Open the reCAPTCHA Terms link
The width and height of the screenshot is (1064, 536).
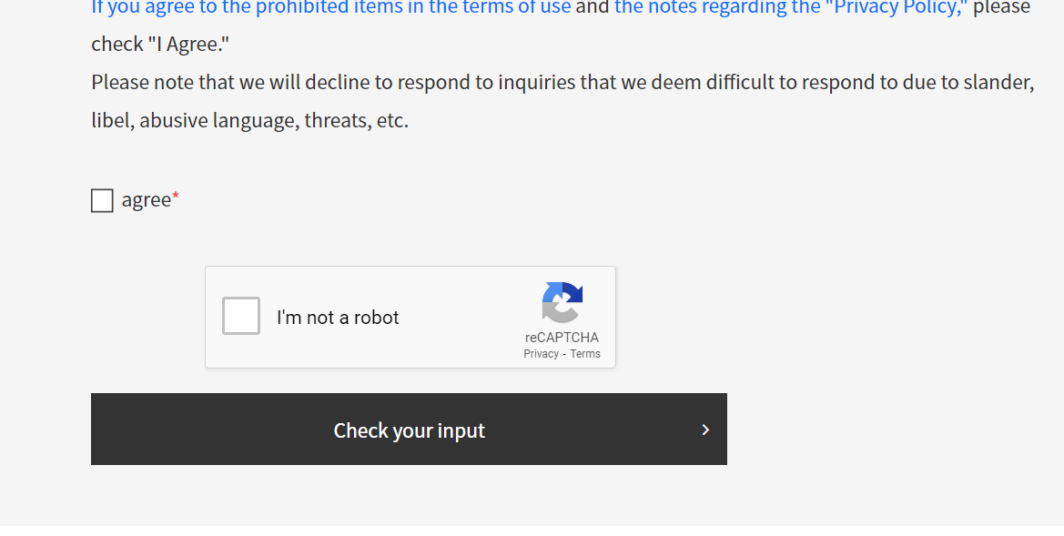[x=585, y=354]
